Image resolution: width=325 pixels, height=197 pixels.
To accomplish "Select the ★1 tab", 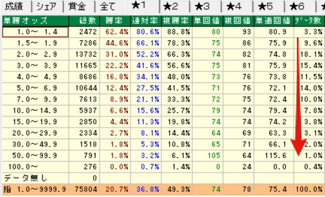I will [143, 6].
